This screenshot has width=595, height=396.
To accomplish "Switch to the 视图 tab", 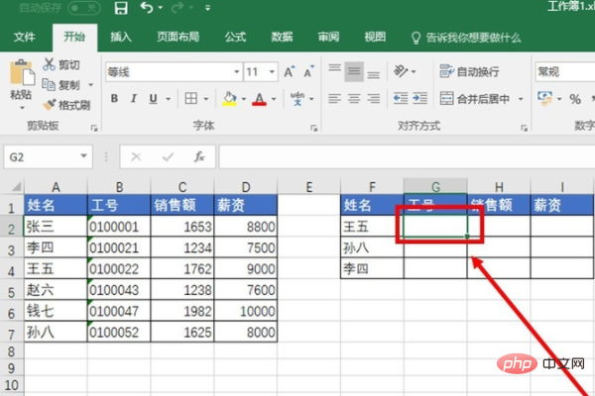I will pos(375,37).
